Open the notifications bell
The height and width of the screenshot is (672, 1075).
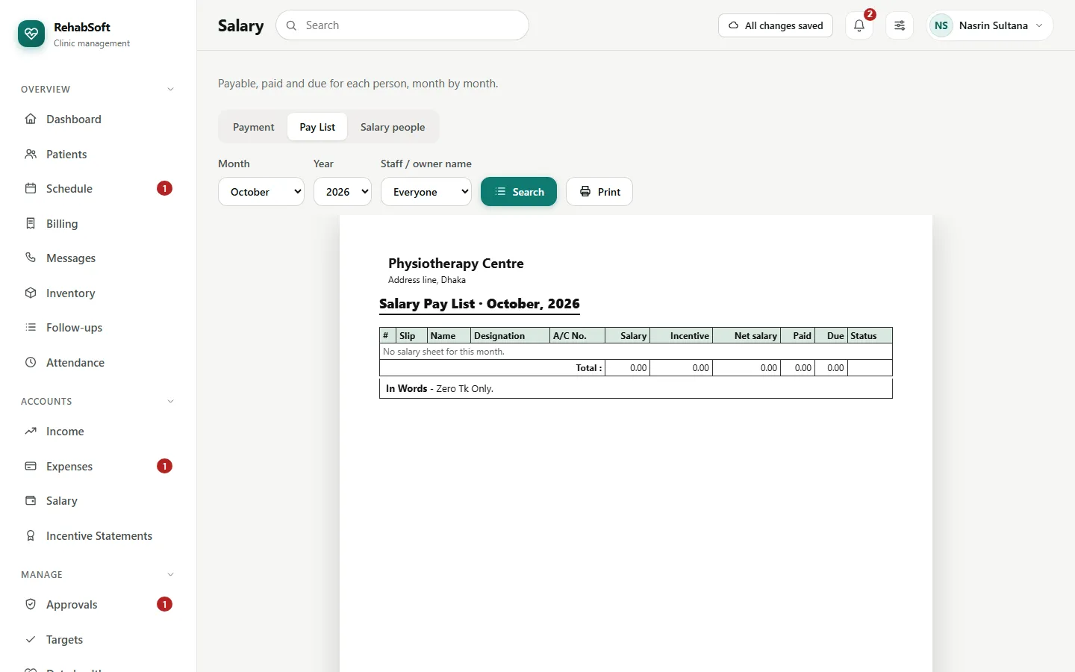click(859, 25)
